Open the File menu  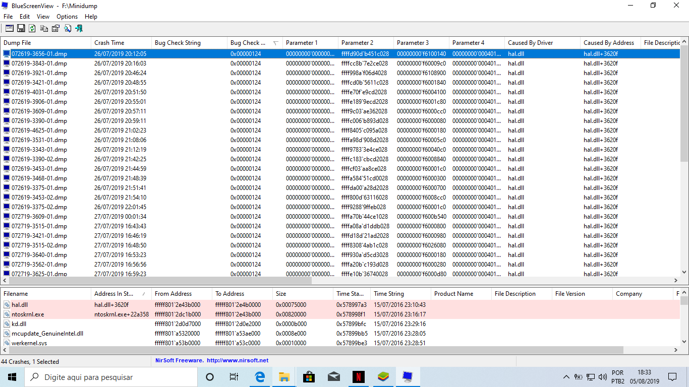click(8, 17)
